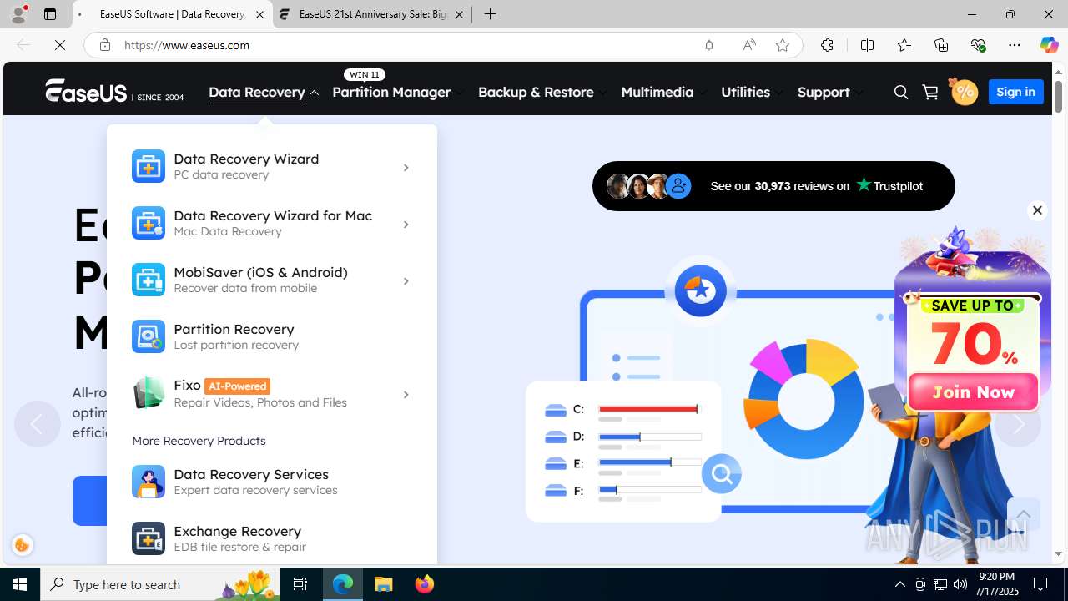Click the Sign in button

click(1015, 92)
